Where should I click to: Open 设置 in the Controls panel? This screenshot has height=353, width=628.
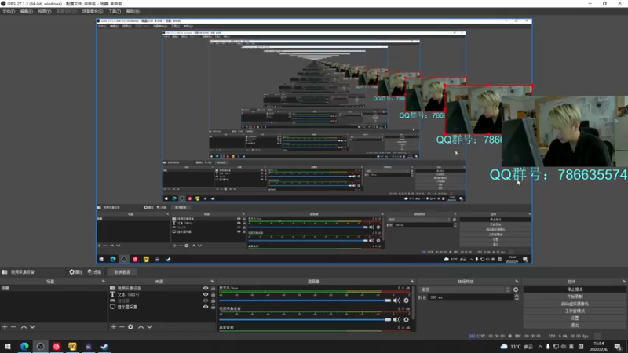click(x=575, y=318)
